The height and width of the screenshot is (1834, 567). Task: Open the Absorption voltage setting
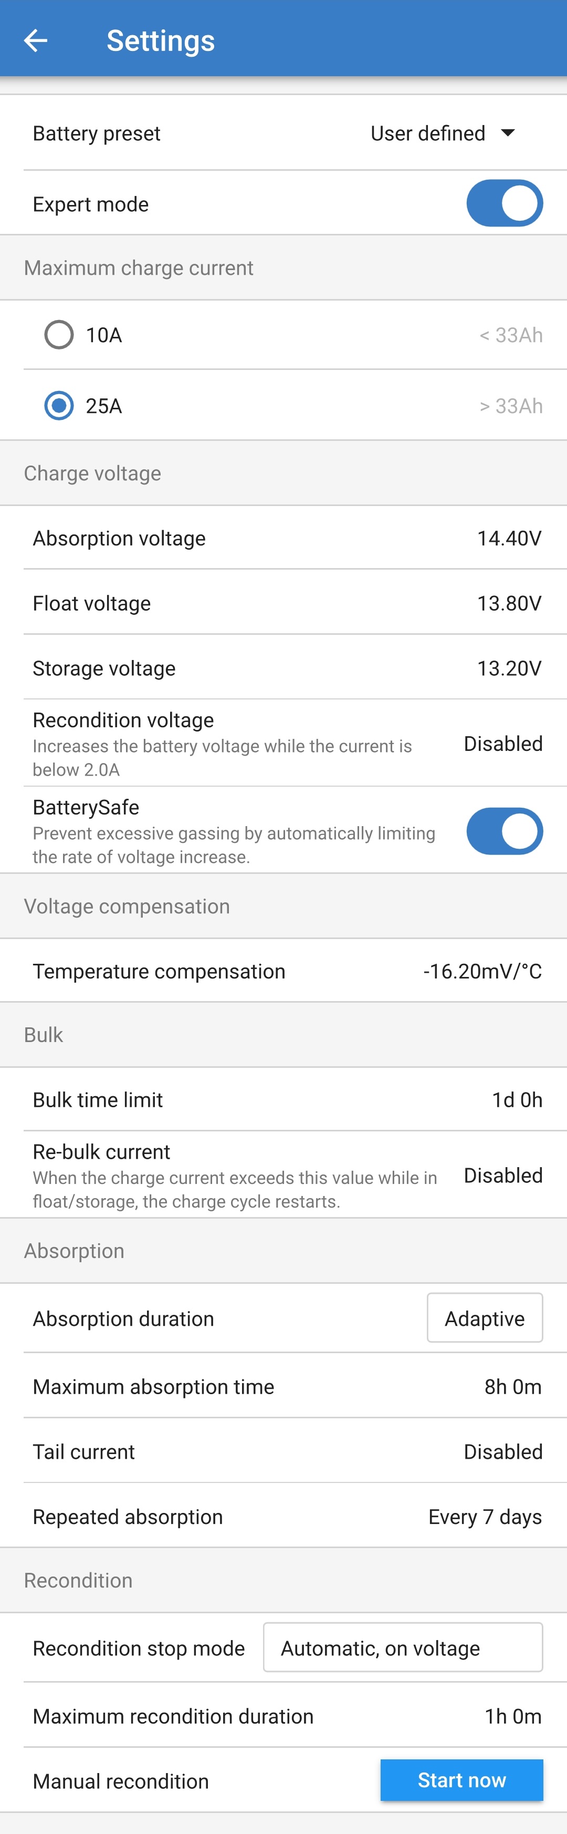click(283, 538)
